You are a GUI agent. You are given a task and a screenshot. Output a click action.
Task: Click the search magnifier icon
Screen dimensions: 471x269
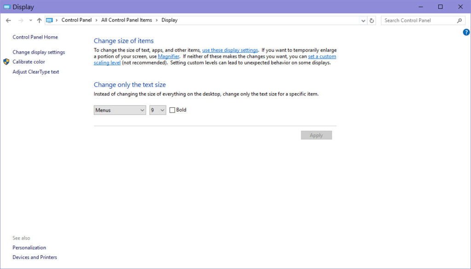pos(459,20)
